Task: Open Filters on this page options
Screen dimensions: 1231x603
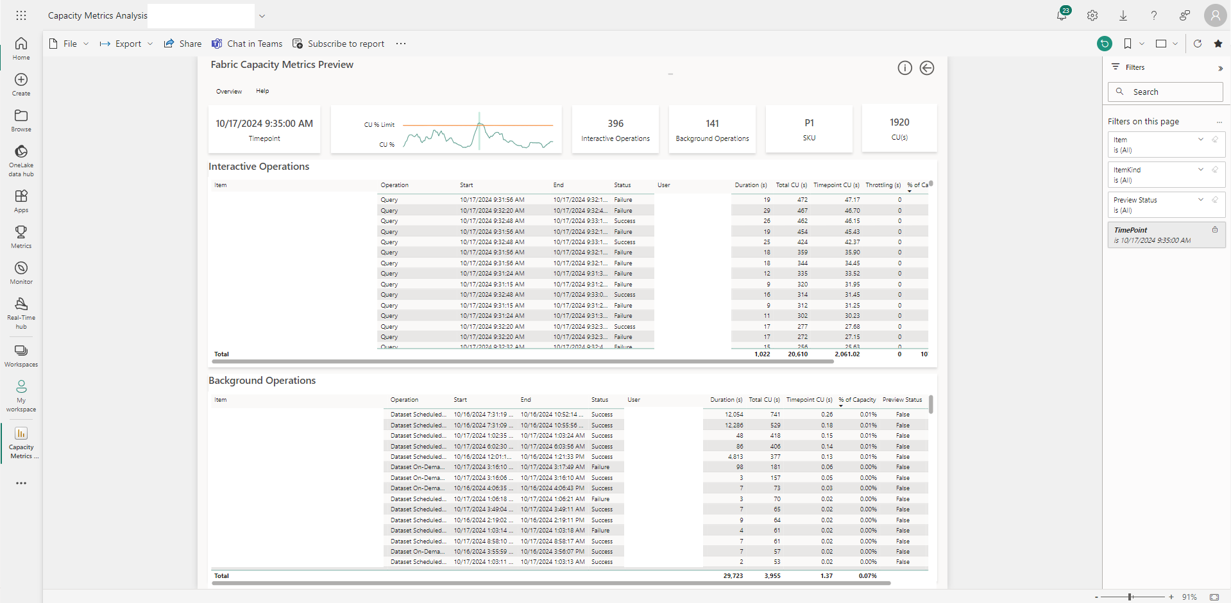Action: (x=1219, y=122)
